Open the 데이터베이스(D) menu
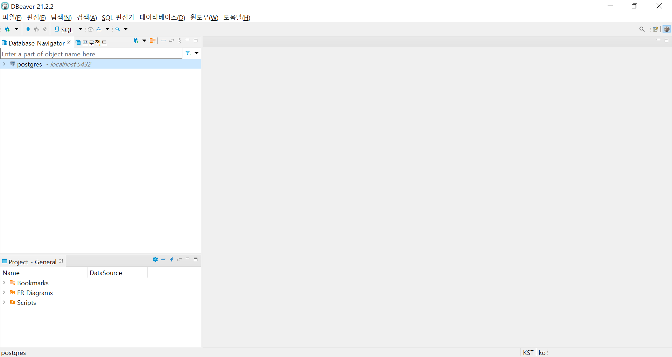The image size is (672, 357). (162, 17)
